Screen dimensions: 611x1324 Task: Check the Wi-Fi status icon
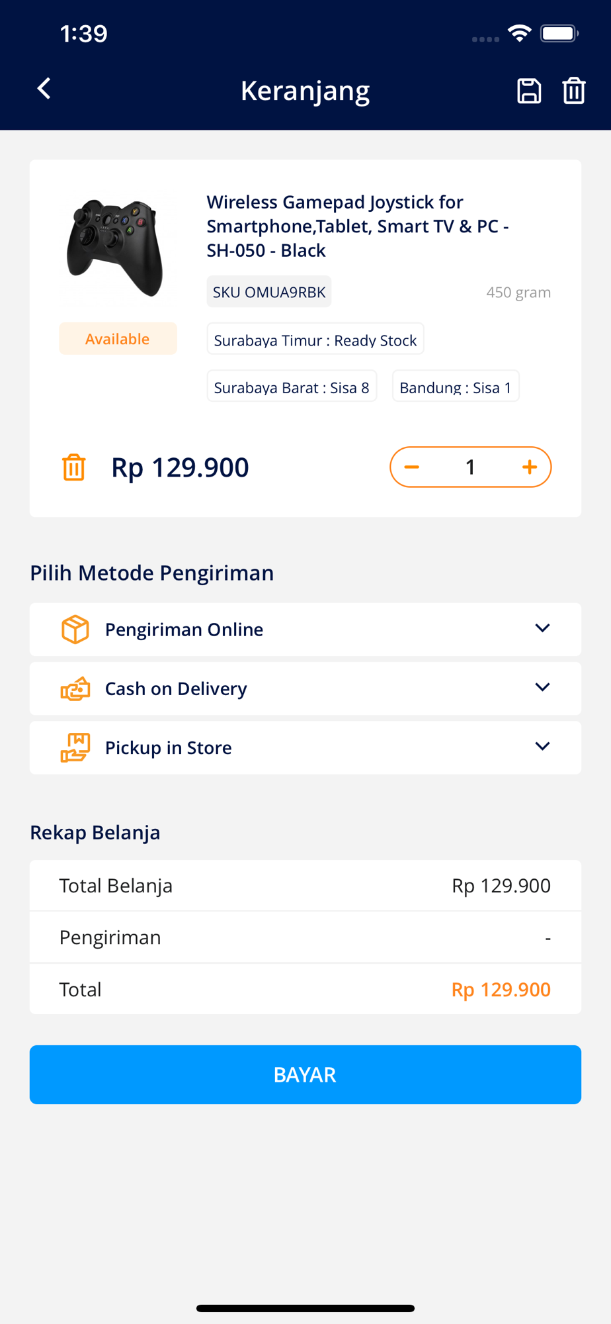click(520, 33)
